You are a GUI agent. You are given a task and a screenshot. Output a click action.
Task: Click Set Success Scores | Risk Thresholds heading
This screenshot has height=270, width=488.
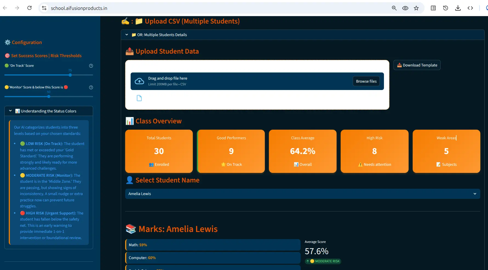coord(46,56)
